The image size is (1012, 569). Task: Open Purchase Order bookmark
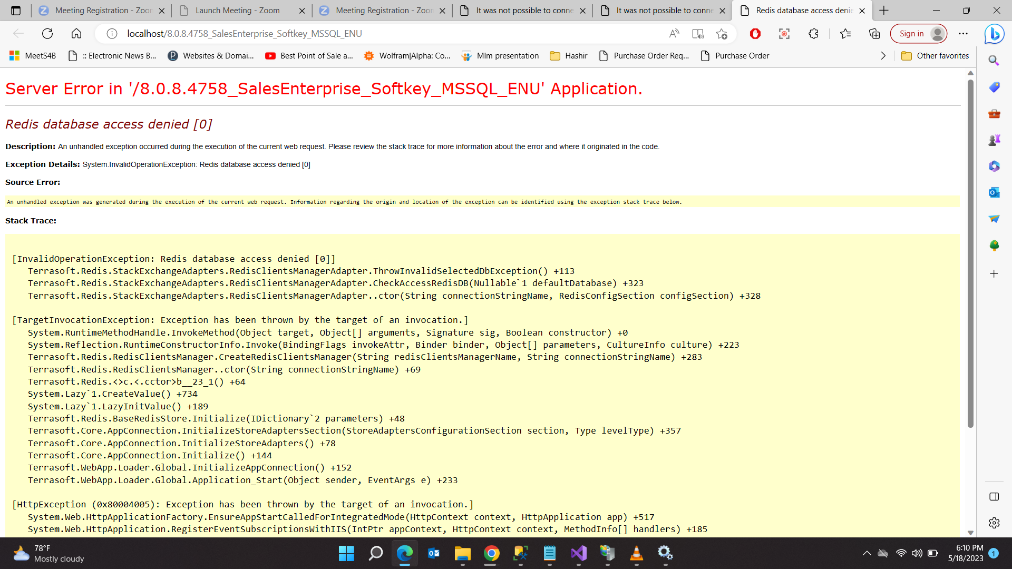coord(735,56)
